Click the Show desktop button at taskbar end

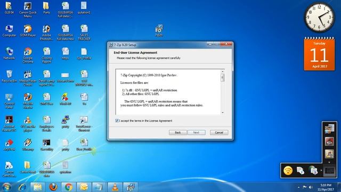coord(339,187)
